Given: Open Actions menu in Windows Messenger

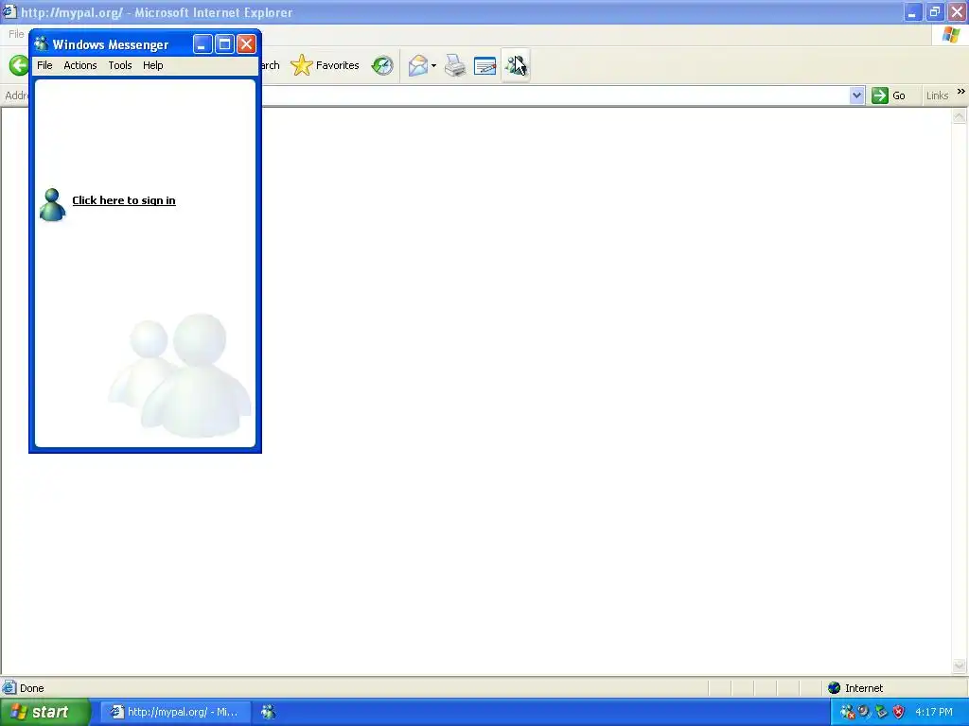Looking at the screenshot, I should pos(80,65).
